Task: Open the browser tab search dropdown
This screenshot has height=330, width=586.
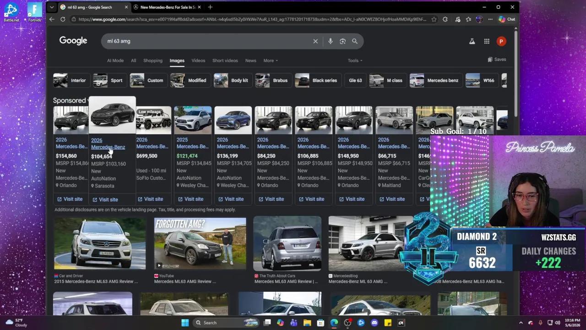Action: click(52, 7)
